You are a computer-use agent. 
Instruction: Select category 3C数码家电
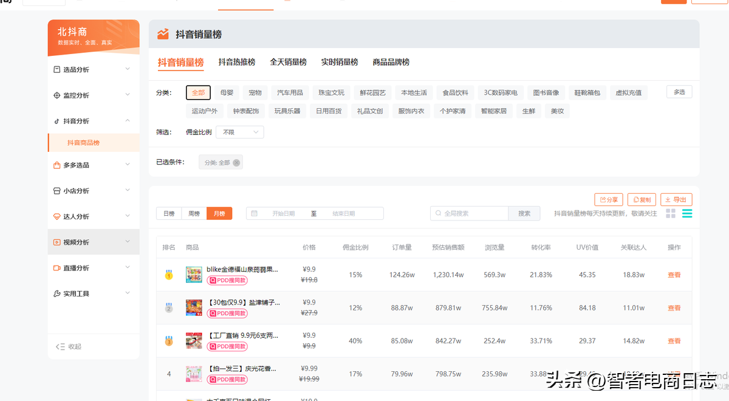[x=501, y=93]
